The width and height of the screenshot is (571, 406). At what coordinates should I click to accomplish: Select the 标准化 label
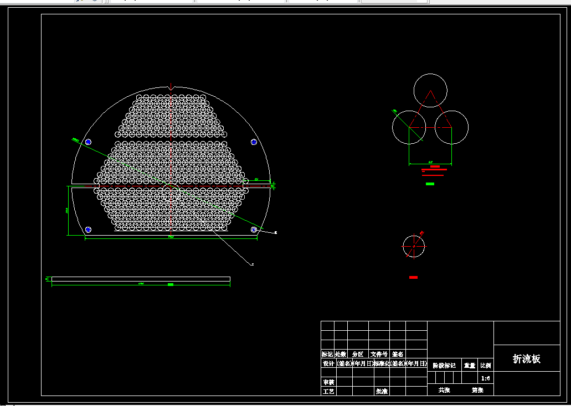pyautogui.click(x=382, y=363)
